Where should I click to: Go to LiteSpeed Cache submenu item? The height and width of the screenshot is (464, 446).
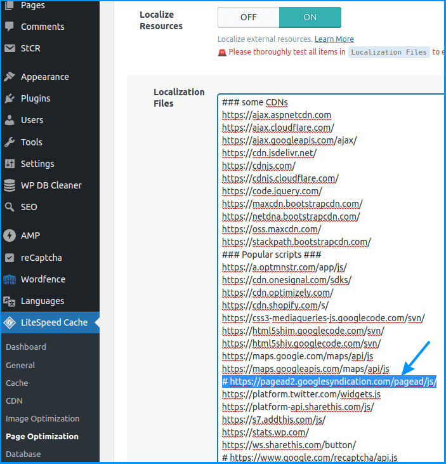(17, 383)
